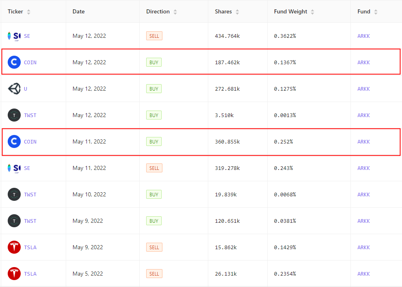Click the Tesla logo in May 9 row
Screen dimensions: 402x287
(14, 247)
